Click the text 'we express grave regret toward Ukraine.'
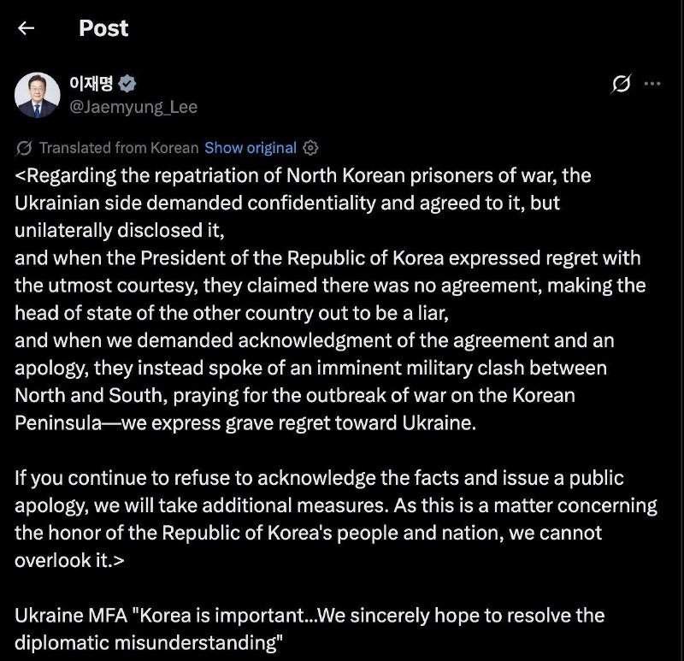 tap(298, 422)
